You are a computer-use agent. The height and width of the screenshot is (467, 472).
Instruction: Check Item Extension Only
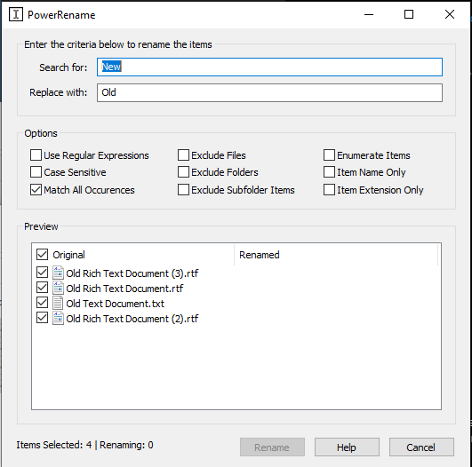click(x=329, y=190)
